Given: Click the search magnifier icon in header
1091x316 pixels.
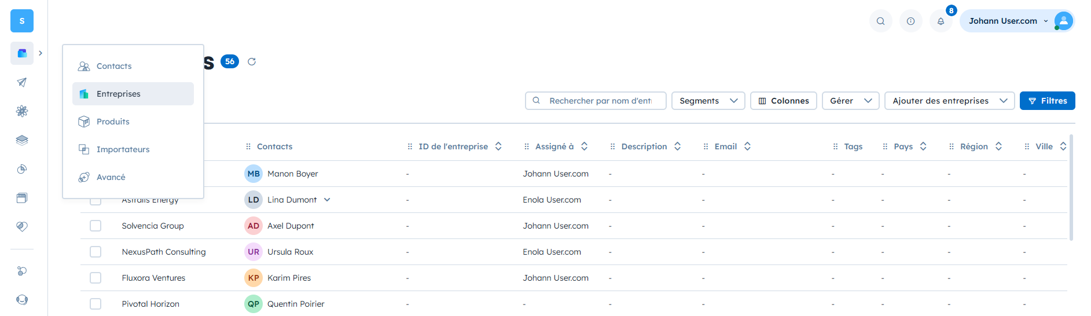Looking at the screenshot, I should pos(880,21).
